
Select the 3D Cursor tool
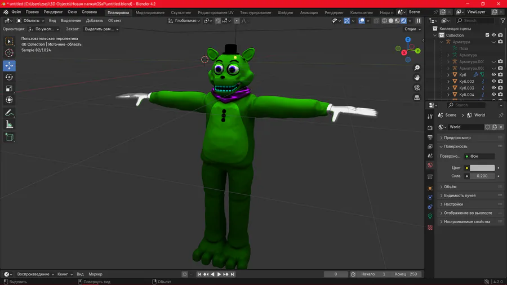coord(9,53)
